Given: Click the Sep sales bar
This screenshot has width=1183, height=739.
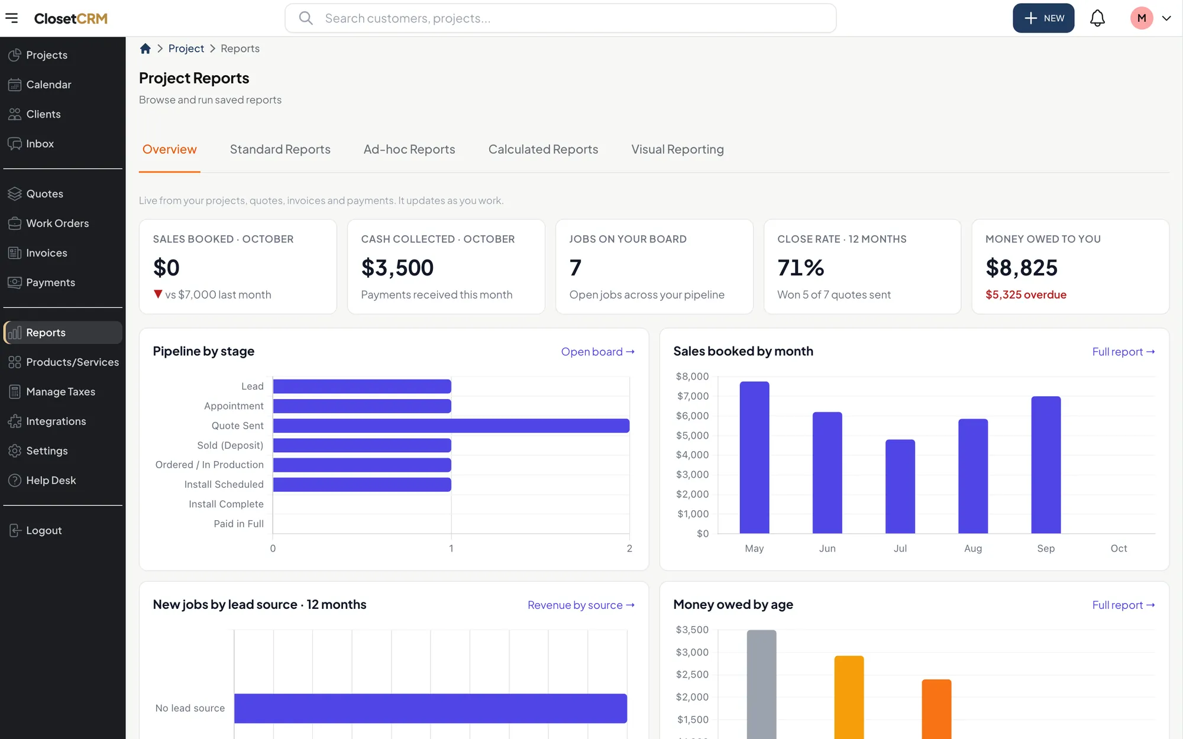Looking at the screenshot, I should (1046, 465).
